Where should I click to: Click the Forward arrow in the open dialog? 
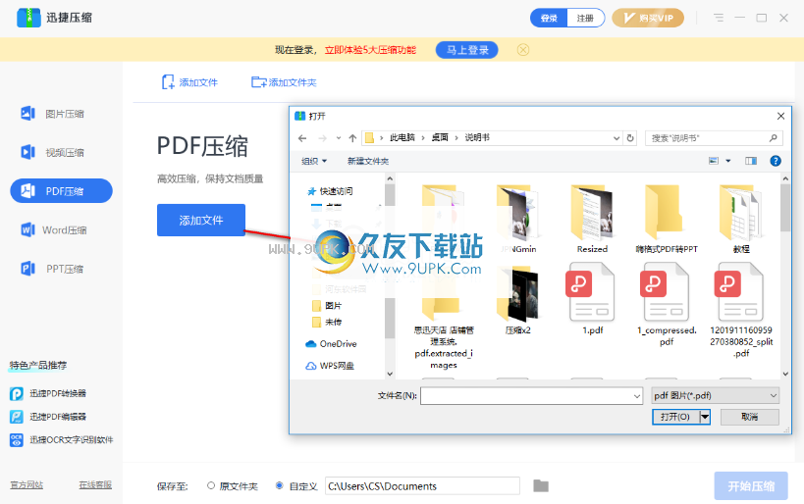click(323, 138)
